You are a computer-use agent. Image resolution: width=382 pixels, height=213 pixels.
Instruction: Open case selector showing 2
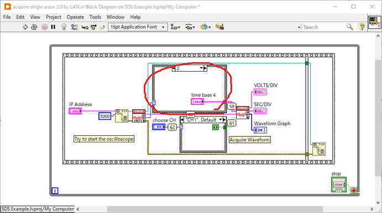[x=190, y=68]
